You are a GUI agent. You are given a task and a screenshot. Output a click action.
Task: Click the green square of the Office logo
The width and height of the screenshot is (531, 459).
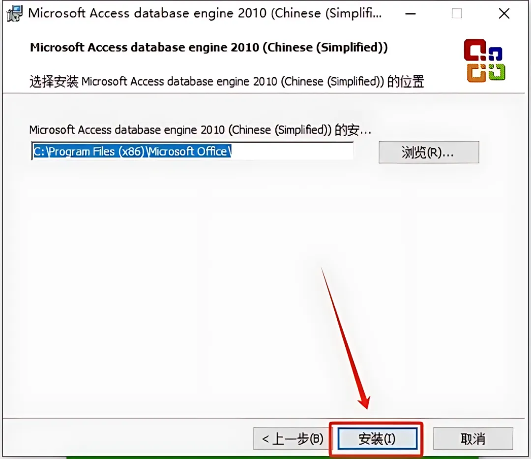[497, 72]
